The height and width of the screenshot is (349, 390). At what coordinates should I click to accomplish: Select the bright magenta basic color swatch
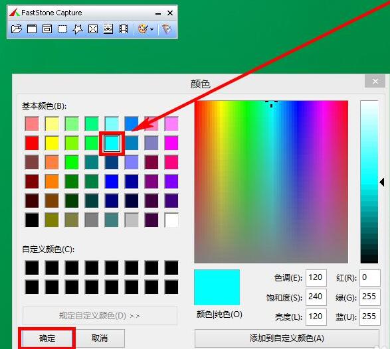(x=171, y=143)
